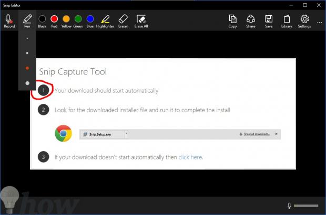Open the snip Library
This screenshot has width=326, height=215.
tap(287, 20)
